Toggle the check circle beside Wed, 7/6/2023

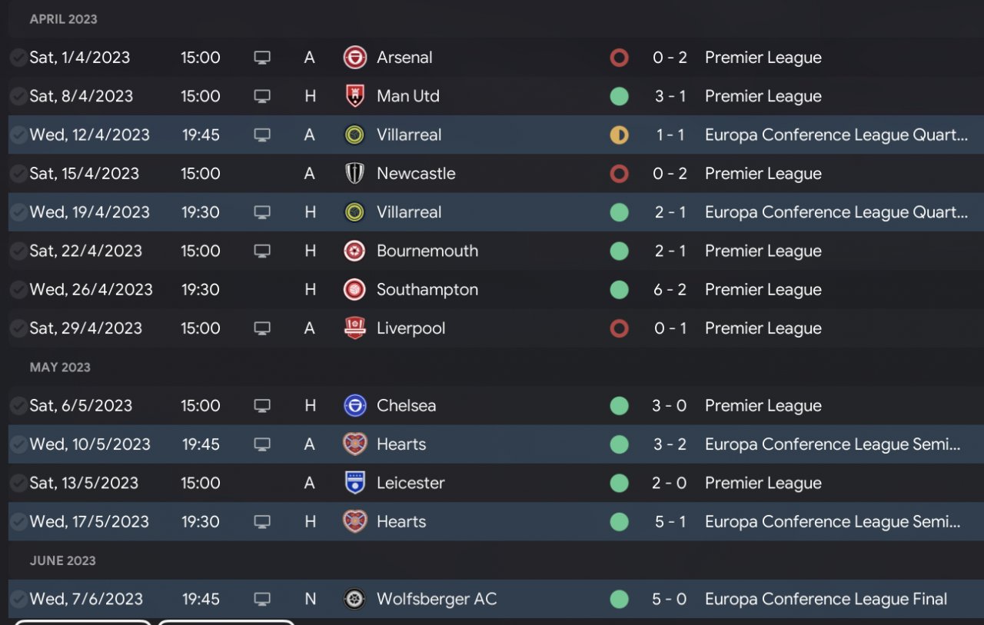click(18, 599)
